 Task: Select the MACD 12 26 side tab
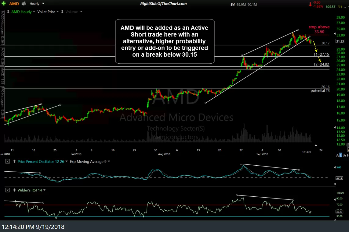pyautogui.click(x=2, y=56)
